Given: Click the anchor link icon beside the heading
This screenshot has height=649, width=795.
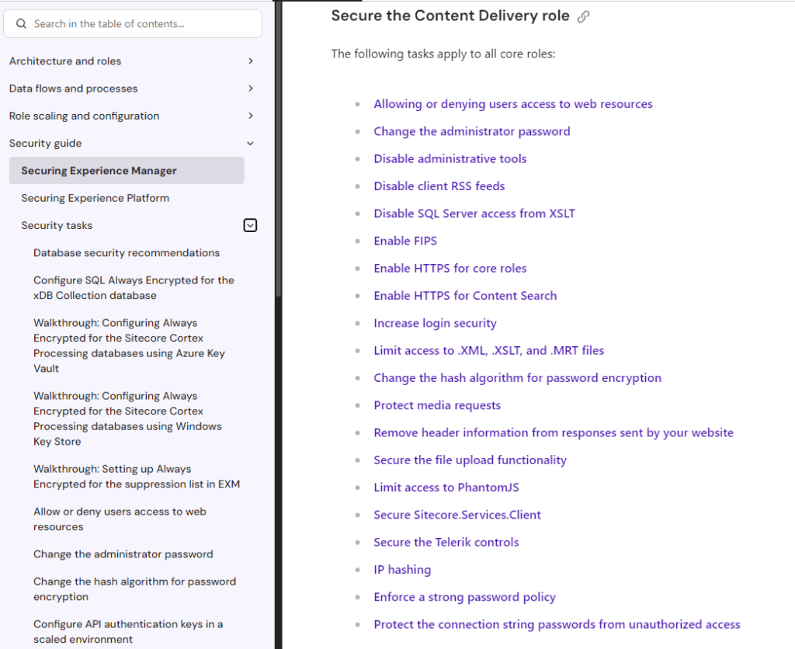Looking at the screenshot, I should pos(584,16).
